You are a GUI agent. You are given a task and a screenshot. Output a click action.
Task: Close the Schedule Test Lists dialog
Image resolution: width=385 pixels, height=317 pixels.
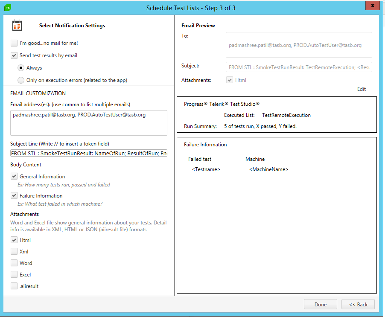coord(372,6)
